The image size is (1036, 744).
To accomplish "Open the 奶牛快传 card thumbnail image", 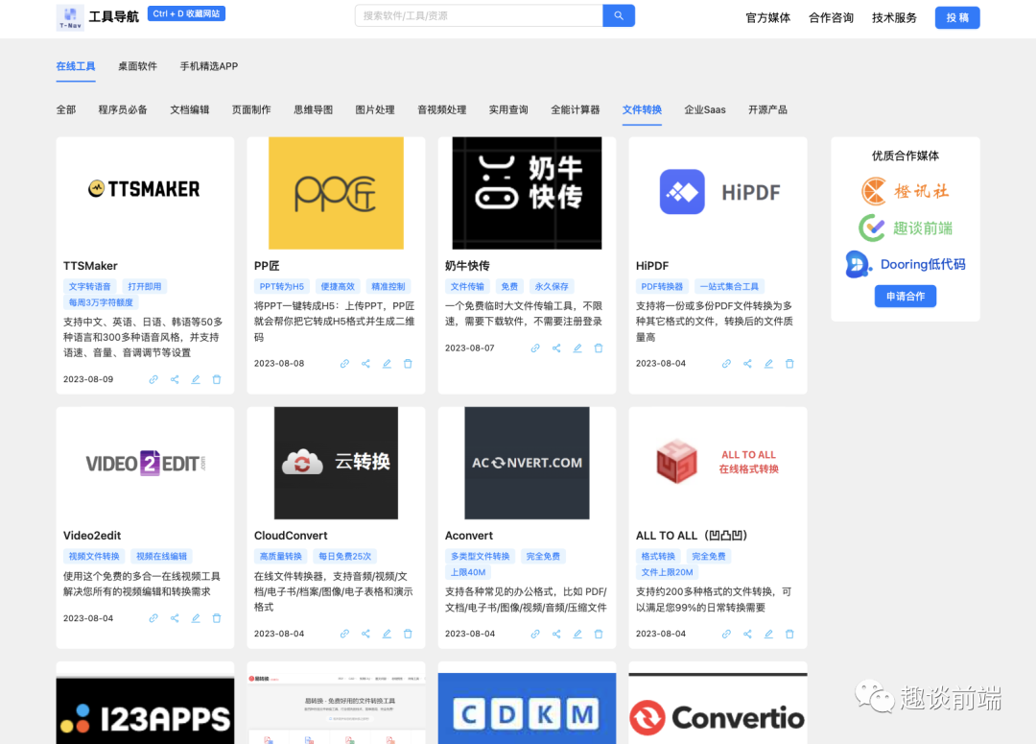I will tap(528, 193).
